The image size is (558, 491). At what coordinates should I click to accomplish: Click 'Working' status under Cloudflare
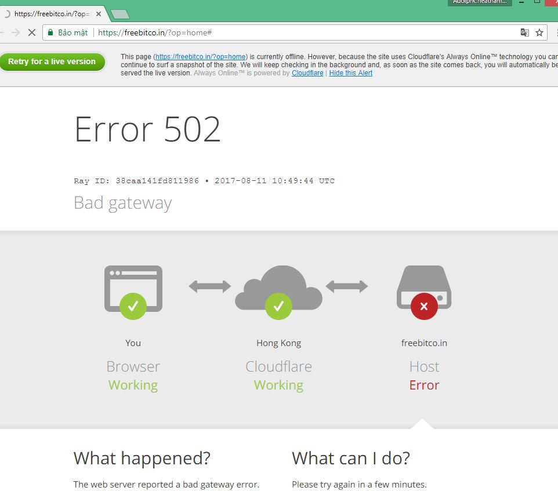coord(278,385)
